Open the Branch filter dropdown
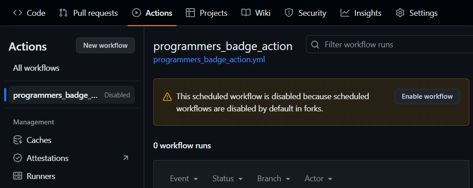Screen dimensions: 473x188 274,179
